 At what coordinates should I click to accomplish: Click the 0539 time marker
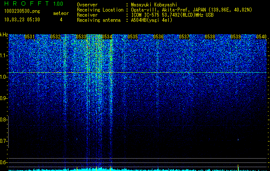tap(236, 37)
